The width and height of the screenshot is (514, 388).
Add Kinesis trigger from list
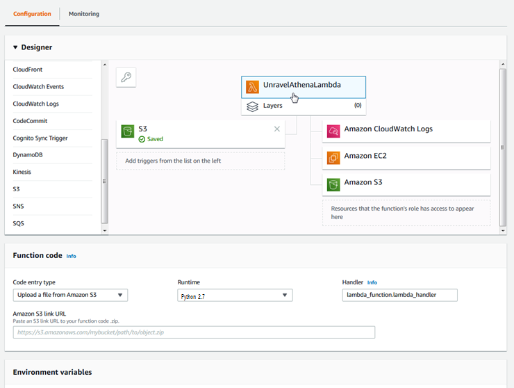(22, 172)
